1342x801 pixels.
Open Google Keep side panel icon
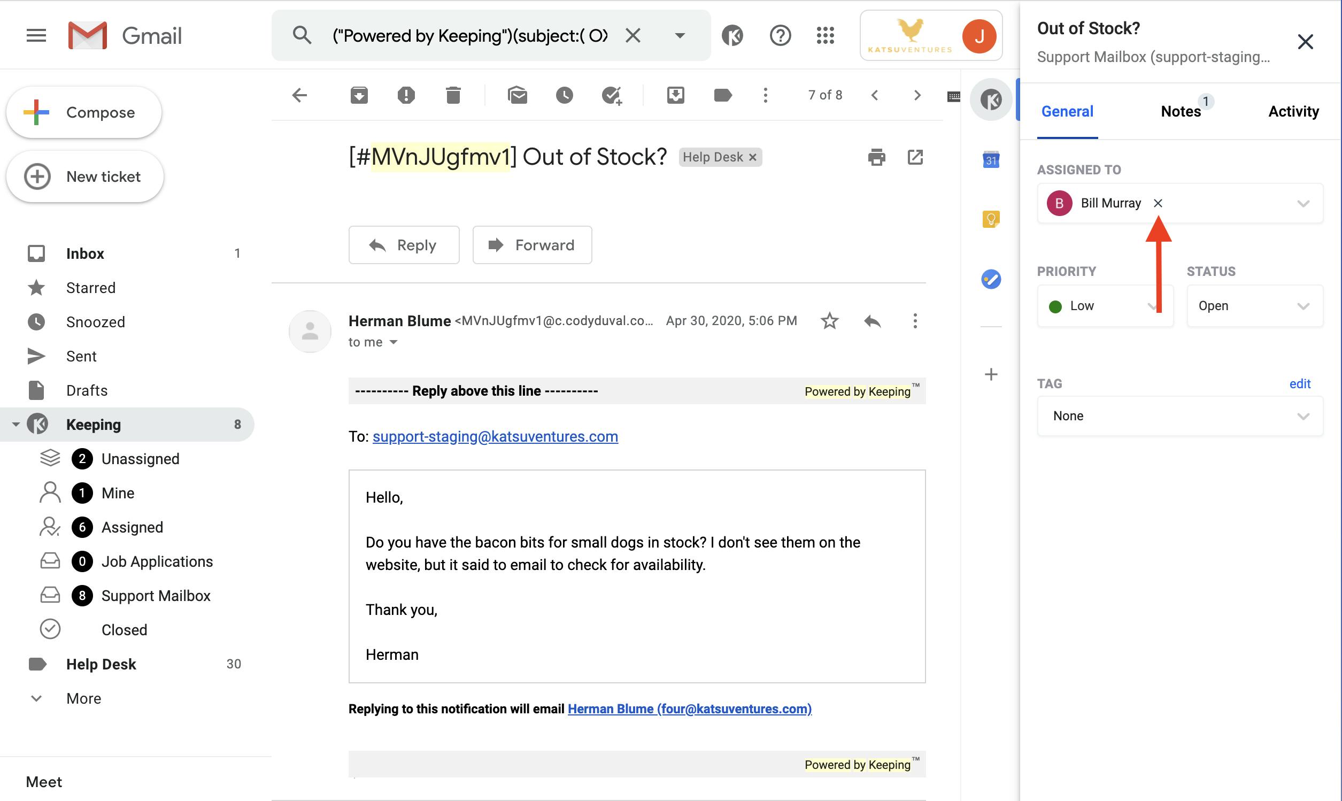click(x=991, y=219)
